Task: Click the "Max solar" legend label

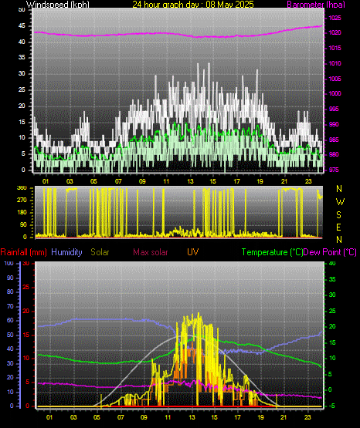Action: point(151,252)
